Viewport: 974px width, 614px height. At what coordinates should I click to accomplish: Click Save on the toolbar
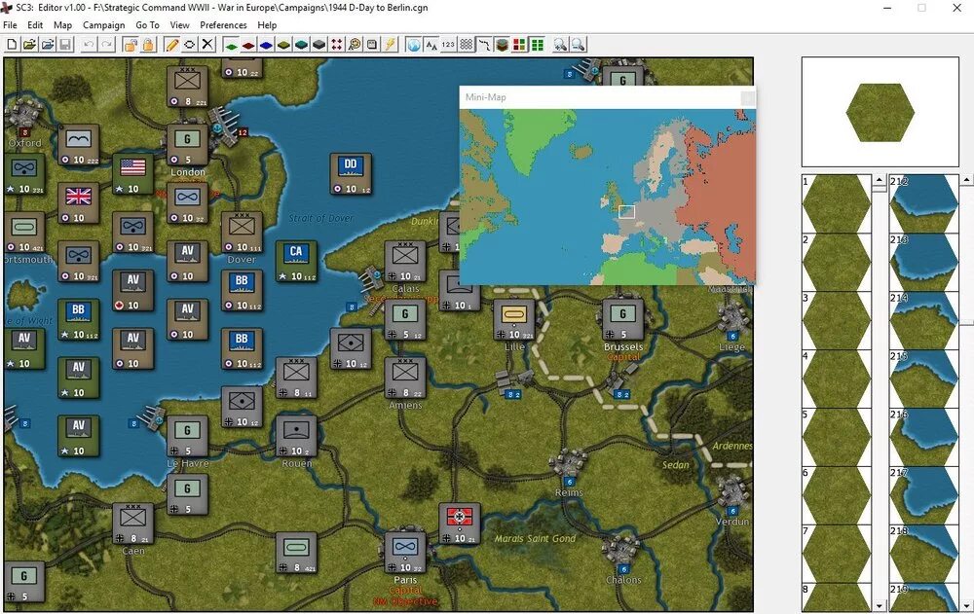coord(63,44)
